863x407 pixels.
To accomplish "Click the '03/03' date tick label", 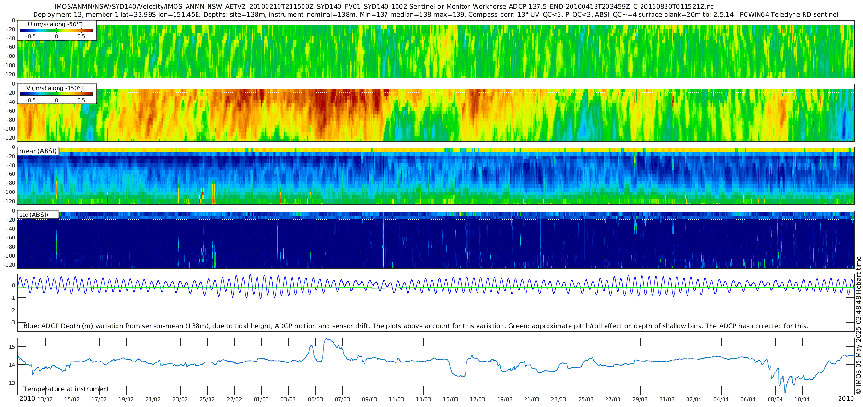I will point(288,399).
